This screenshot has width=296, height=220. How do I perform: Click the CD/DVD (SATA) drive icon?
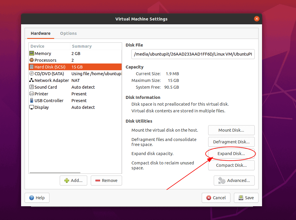click(31, 73)
